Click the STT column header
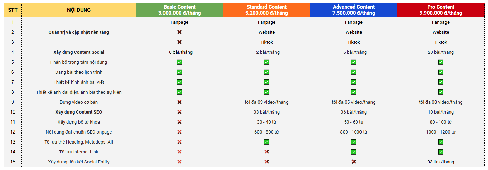The image size is (488, 170). [13, 10]
